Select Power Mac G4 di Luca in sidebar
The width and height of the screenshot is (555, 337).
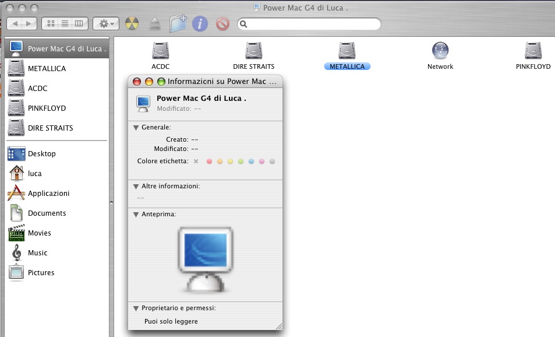pyautogui.click(x=56, y=48)
